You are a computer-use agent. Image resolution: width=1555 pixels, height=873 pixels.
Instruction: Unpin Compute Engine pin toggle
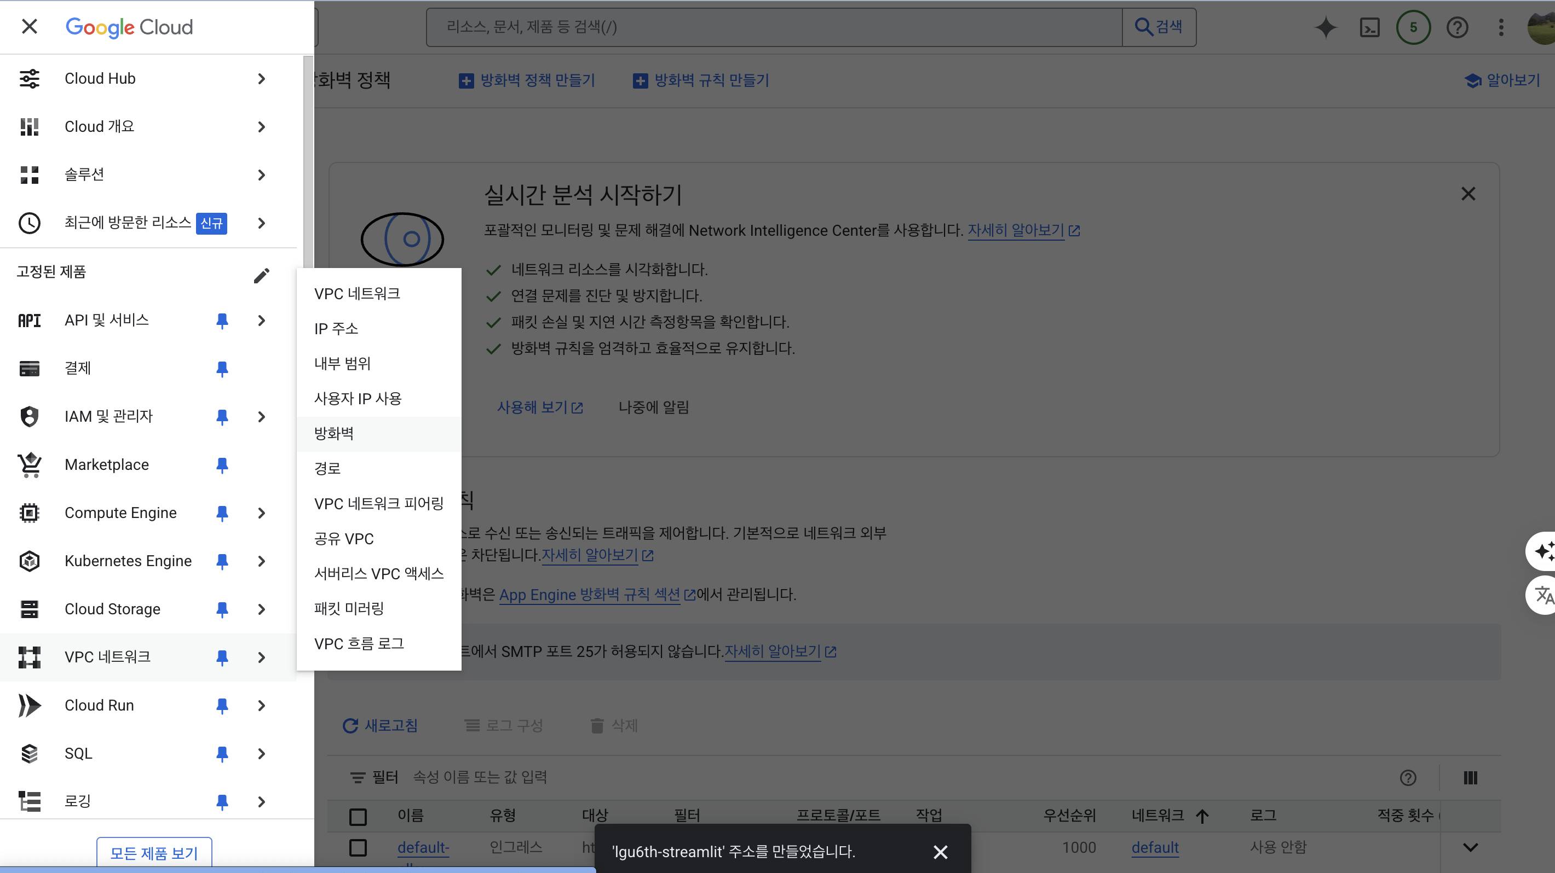click(222, 513)
